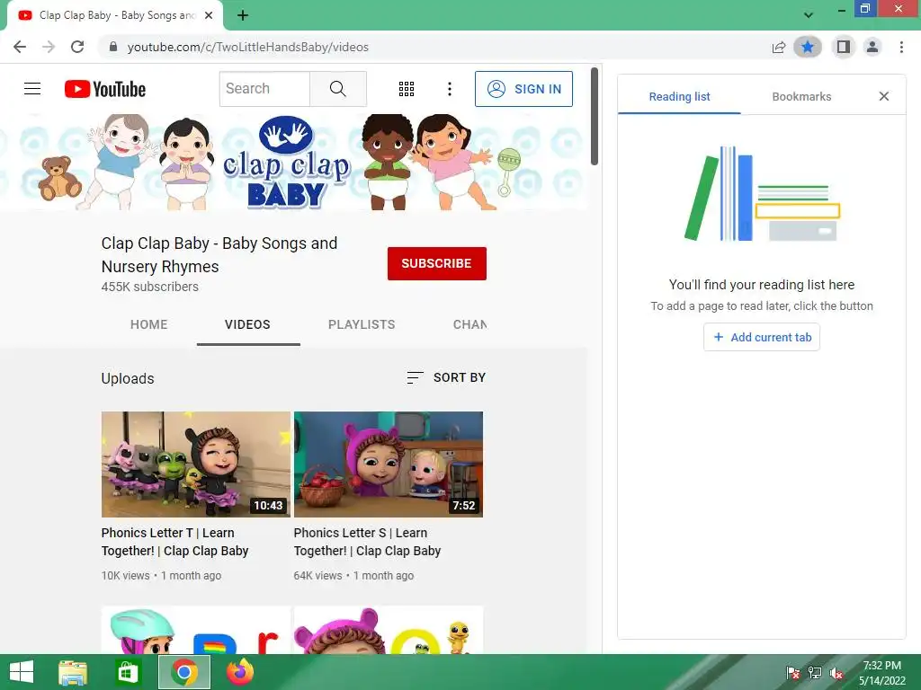Viewport: 921px width, 690px height.
Task: Click the browser Forward arrow
Action: pos(49,47)
